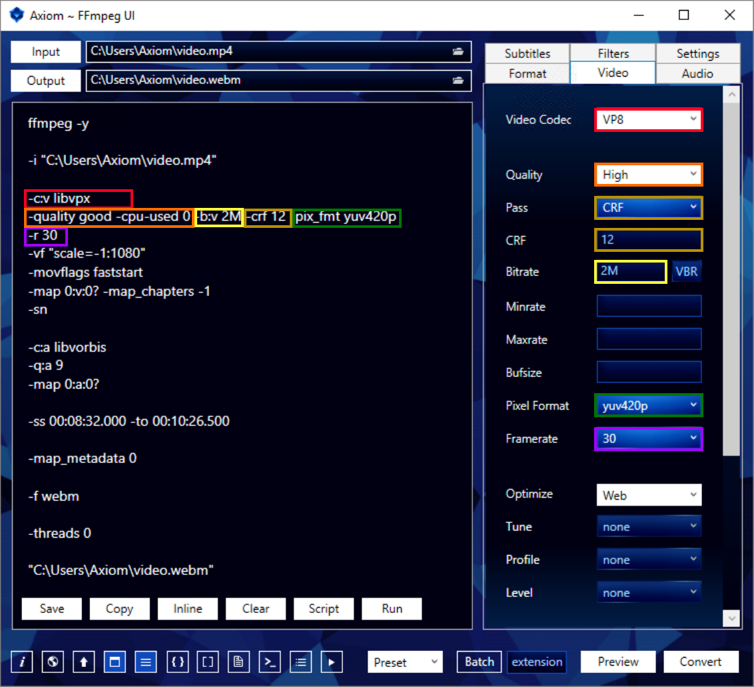Open the Tune dropdown

649,526
